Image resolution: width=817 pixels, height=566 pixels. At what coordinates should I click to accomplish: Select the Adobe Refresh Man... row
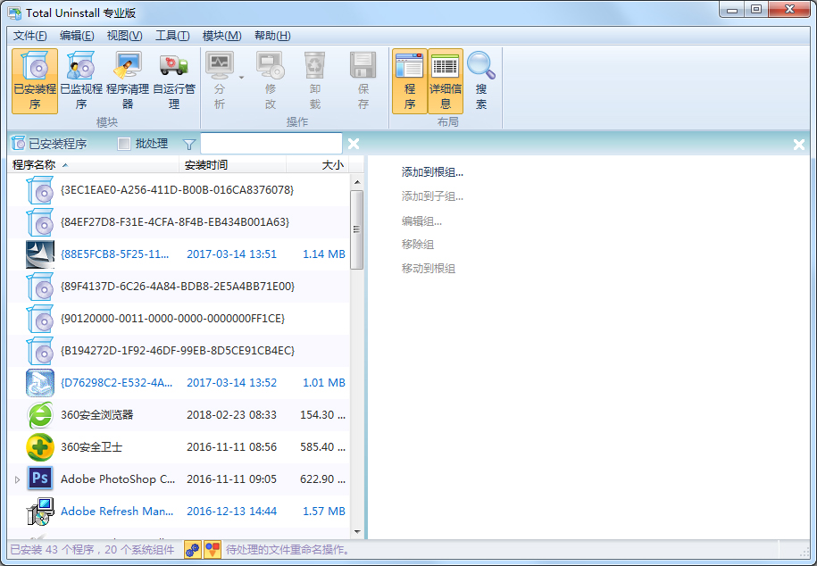click(x=179, y=512)
